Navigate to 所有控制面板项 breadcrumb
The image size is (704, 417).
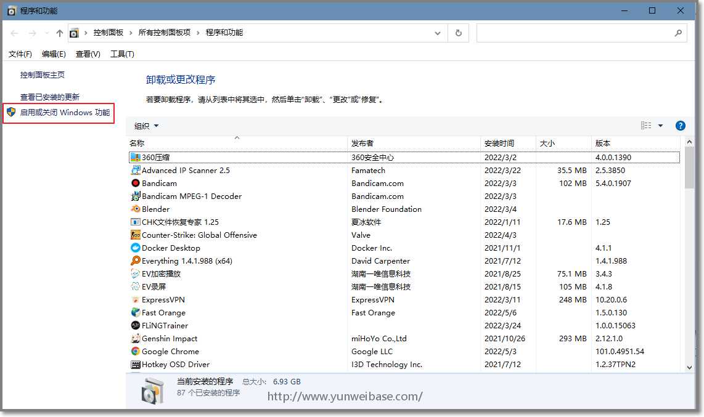[165, 33]
